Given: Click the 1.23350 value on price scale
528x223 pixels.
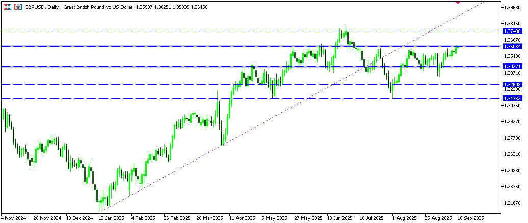Looking at the screenshot, I should click(x=512, y=186).
